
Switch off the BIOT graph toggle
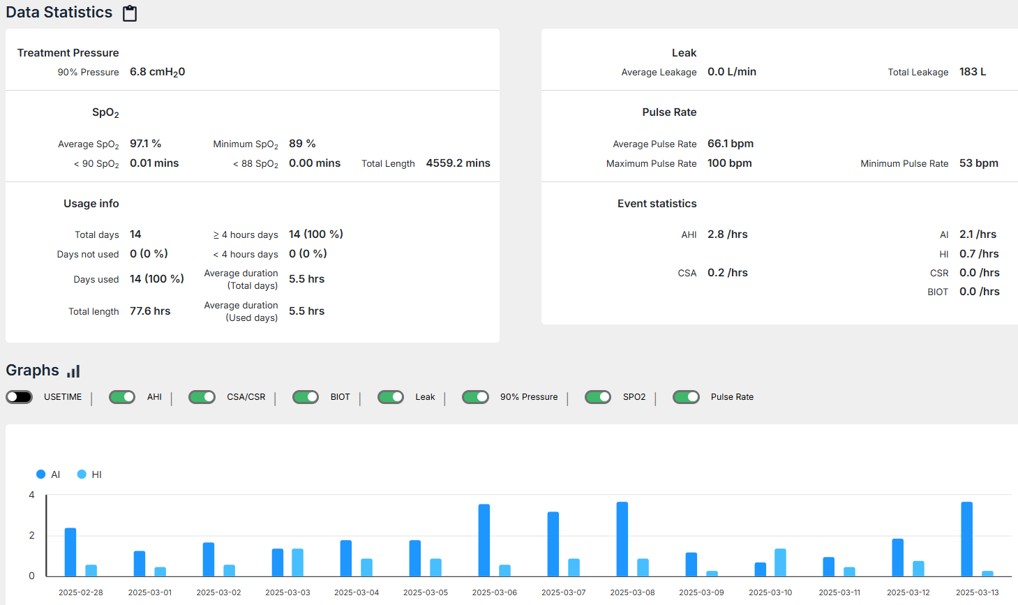pyautogui.click(x=306, y=397)
